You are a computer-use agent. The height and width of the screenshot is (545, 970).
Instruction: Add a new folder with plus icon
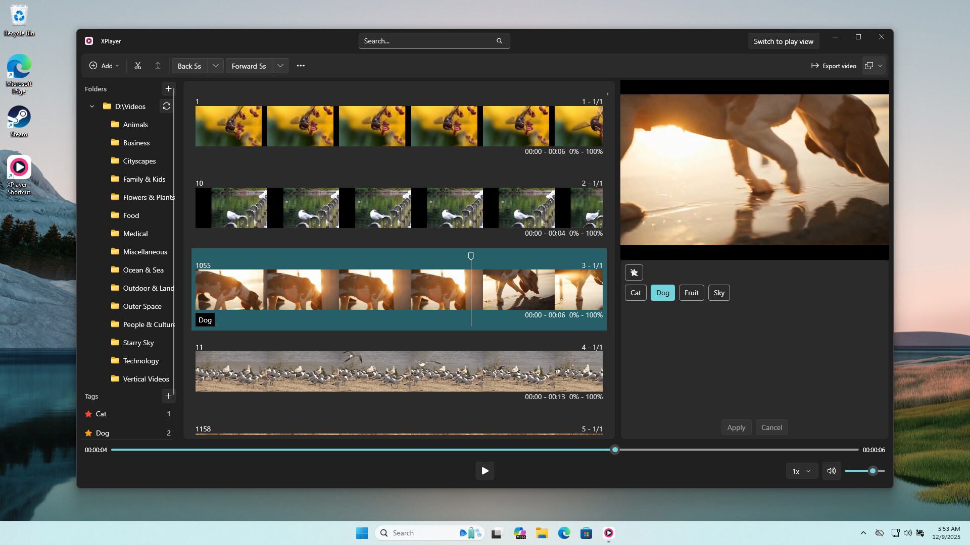(168, 89)
